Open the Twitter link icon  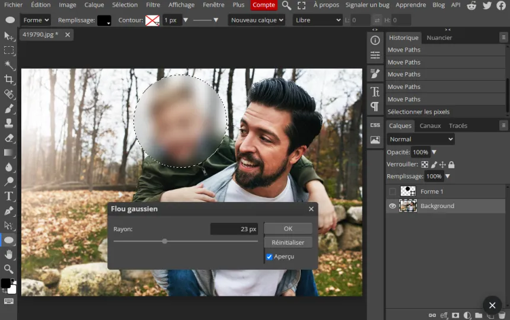pos(487,5)
